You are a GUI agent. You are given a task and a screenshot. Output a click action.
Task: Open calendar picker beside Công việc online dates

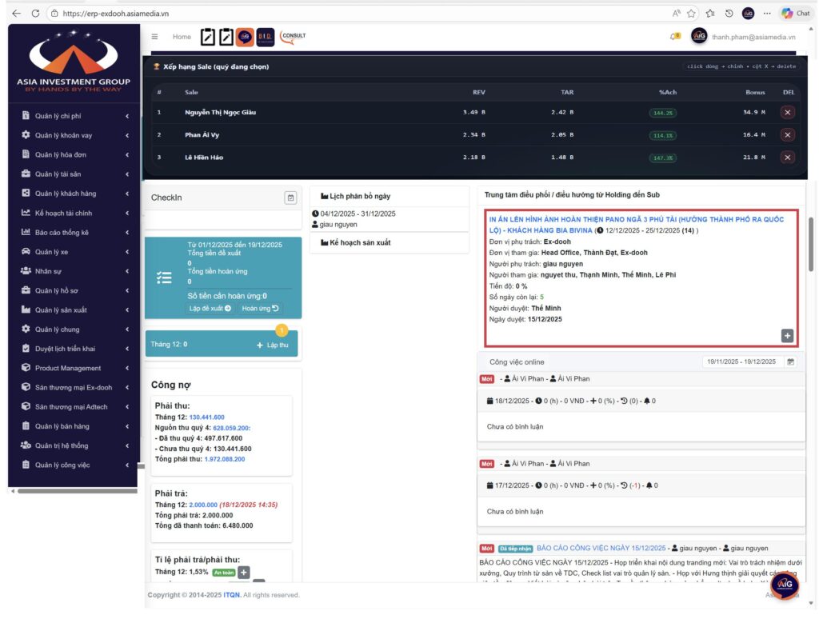point(791,361)
